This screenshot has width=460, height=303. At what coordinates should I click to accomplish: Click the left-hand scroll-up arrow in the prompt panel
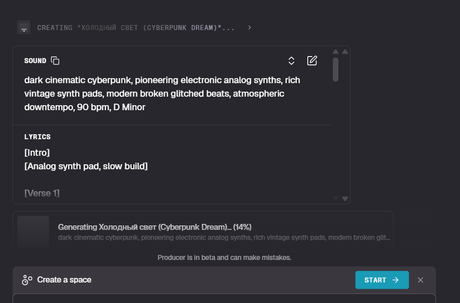point(336,52)
